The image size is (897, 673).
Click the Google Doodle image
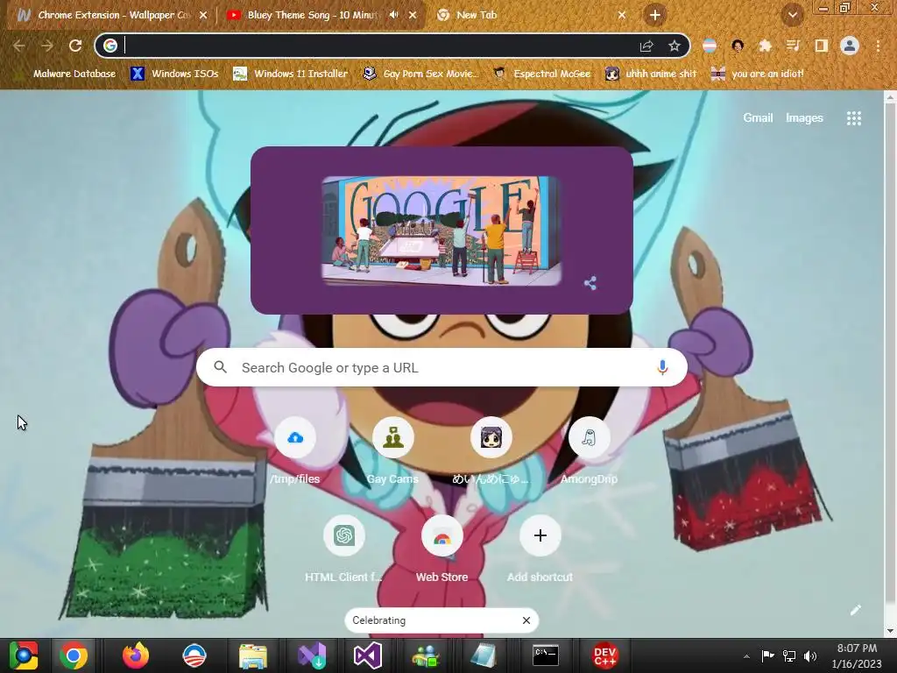tap(441, 230)
